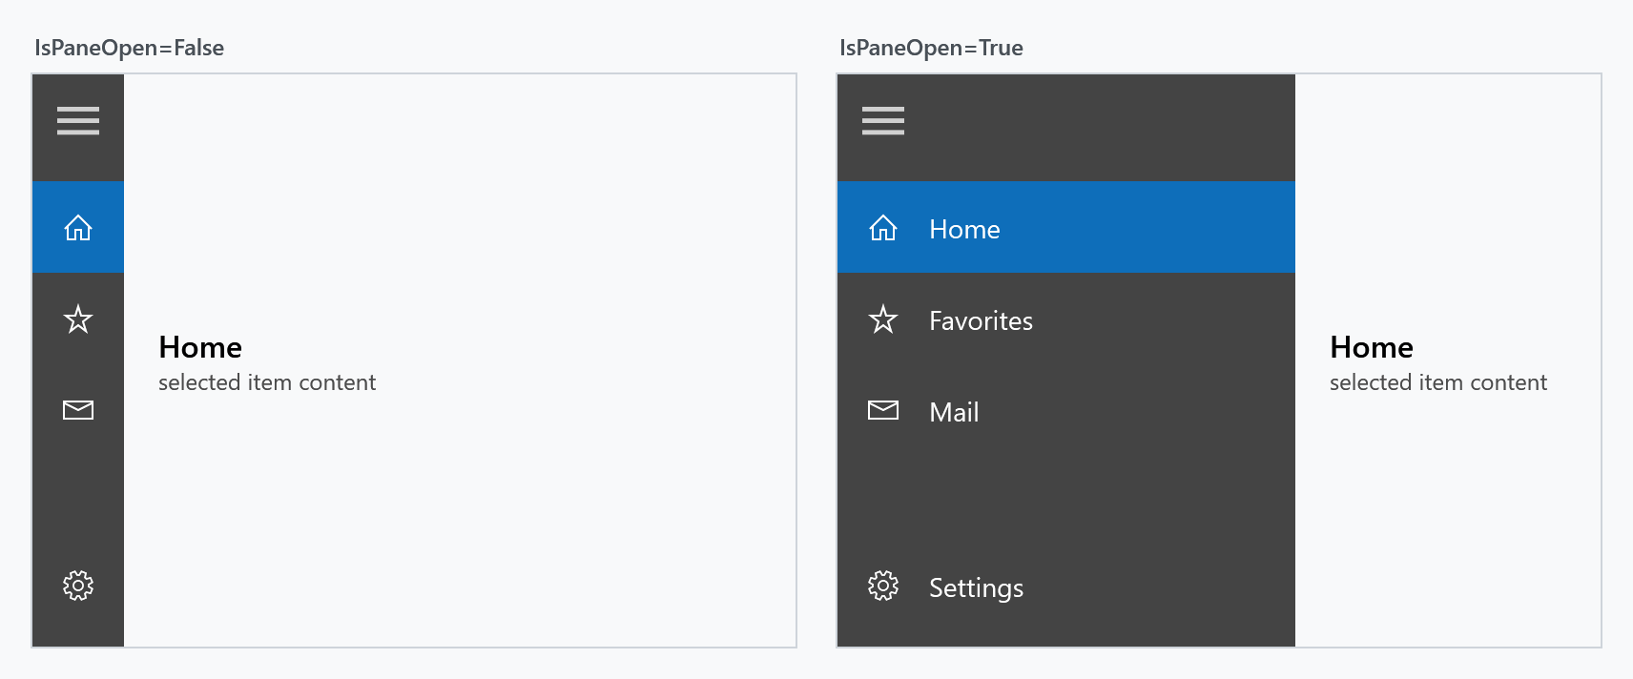
Task: Select Favorites menu item in the open pane
Action: [1066, 319]
